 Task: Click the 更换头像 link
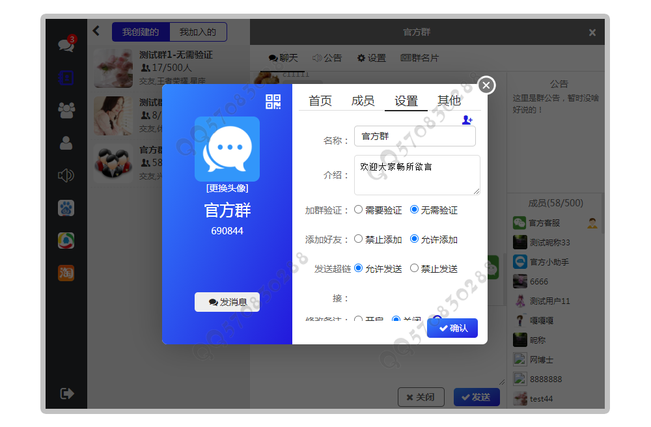(x=227, y=189)
